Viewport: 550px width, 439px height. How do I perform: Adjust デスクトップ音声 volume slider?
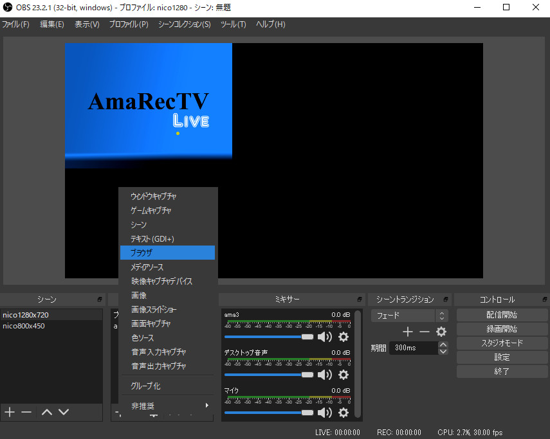point(269,375)
